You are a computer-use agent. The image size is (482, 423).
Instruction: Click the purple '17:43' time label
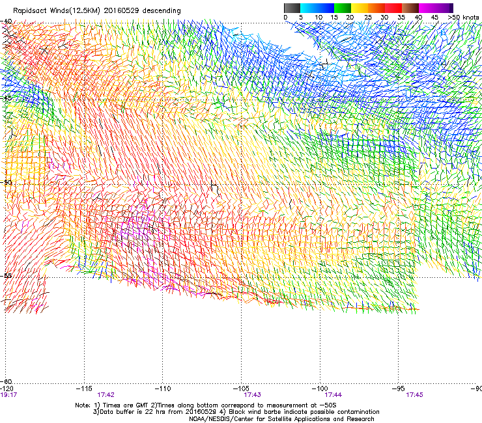[252, 395]
